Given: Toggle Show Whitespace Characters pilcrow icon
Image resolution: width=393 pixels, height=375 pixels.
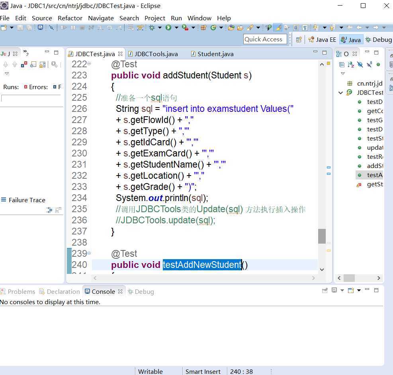Looking at the screenshot, I should pos(305,27).
